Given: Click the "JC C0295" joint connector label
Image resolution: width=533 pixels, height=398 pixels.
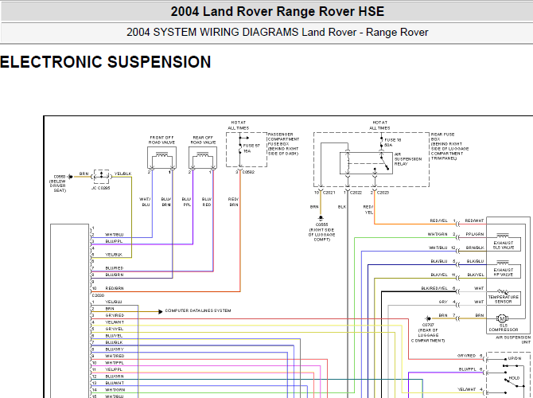Looking at the screenshot, I should point(100,188).
